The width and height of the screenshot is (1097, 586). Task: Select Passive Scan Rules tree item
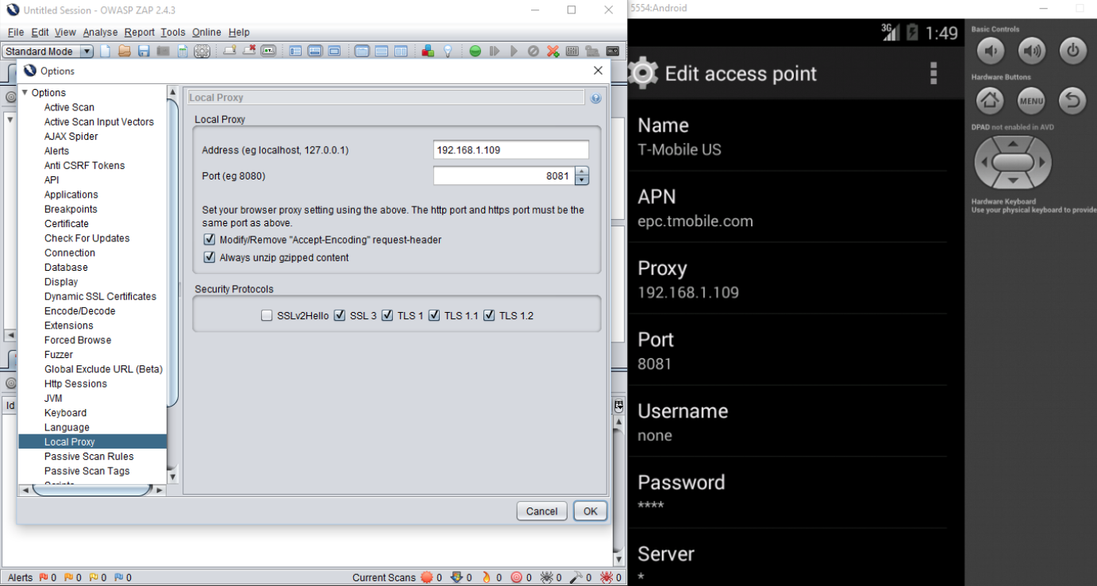pyautogui.click(x=89, y=457)
